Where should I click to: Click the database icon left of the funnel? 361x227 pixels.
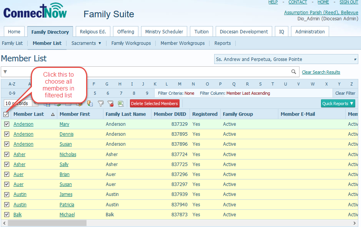[x=90, y=104]
